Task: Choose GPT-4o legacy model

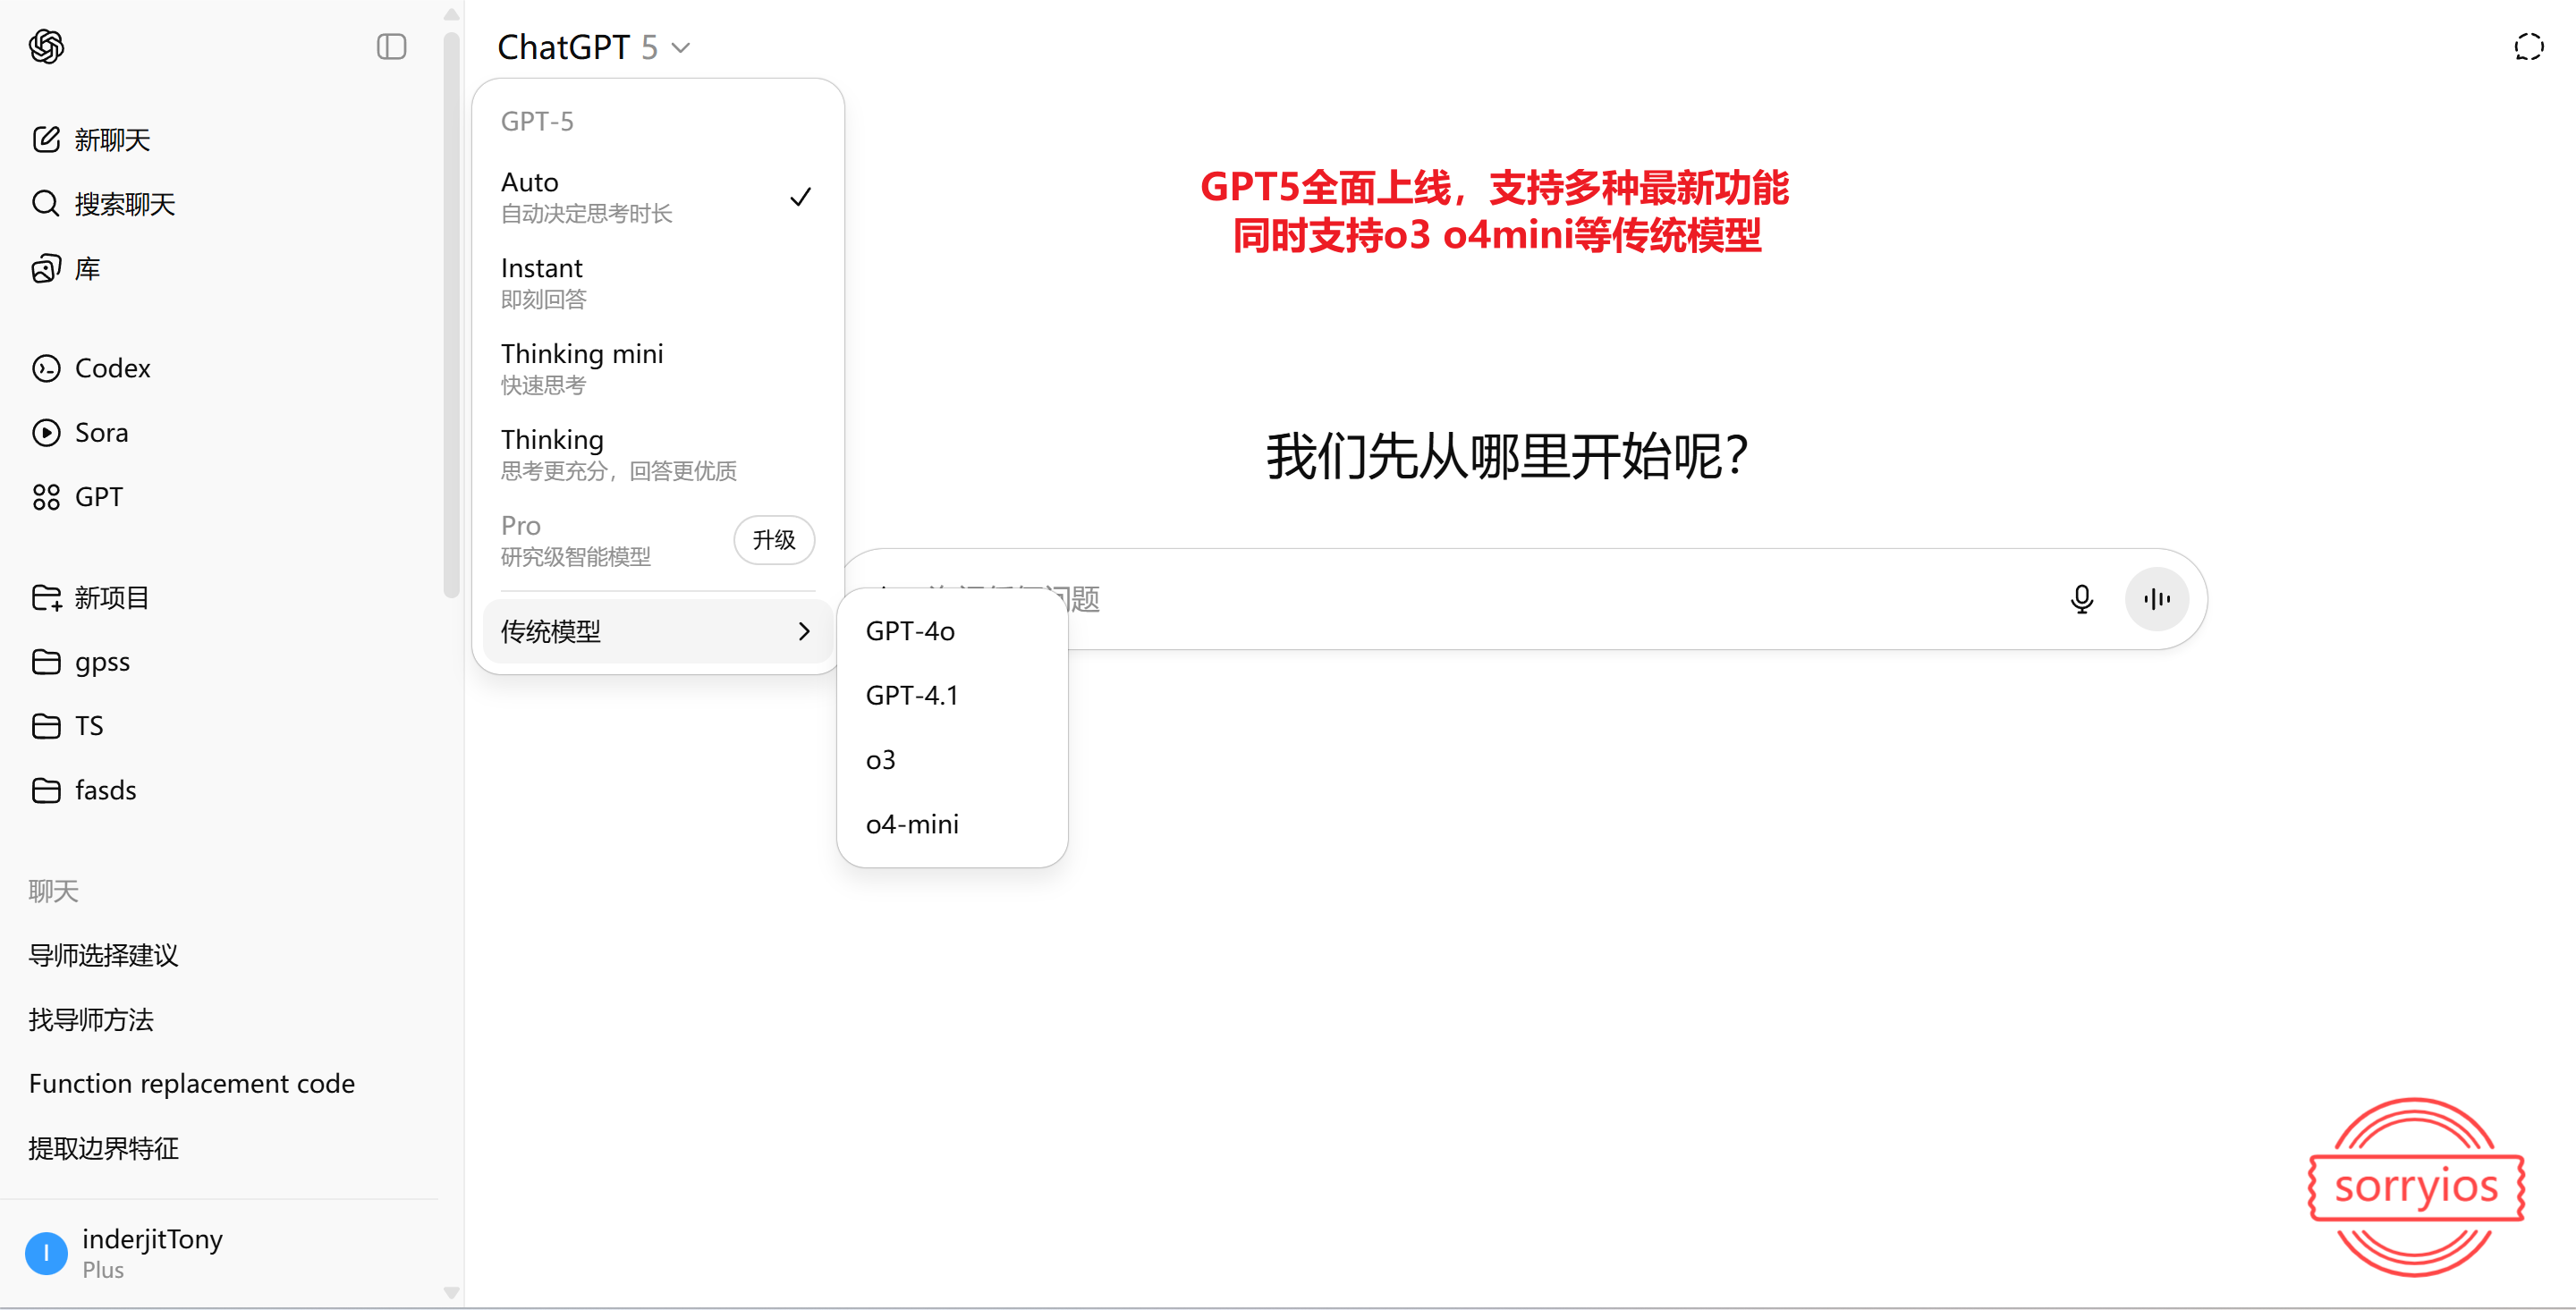Action: point(952,631)
